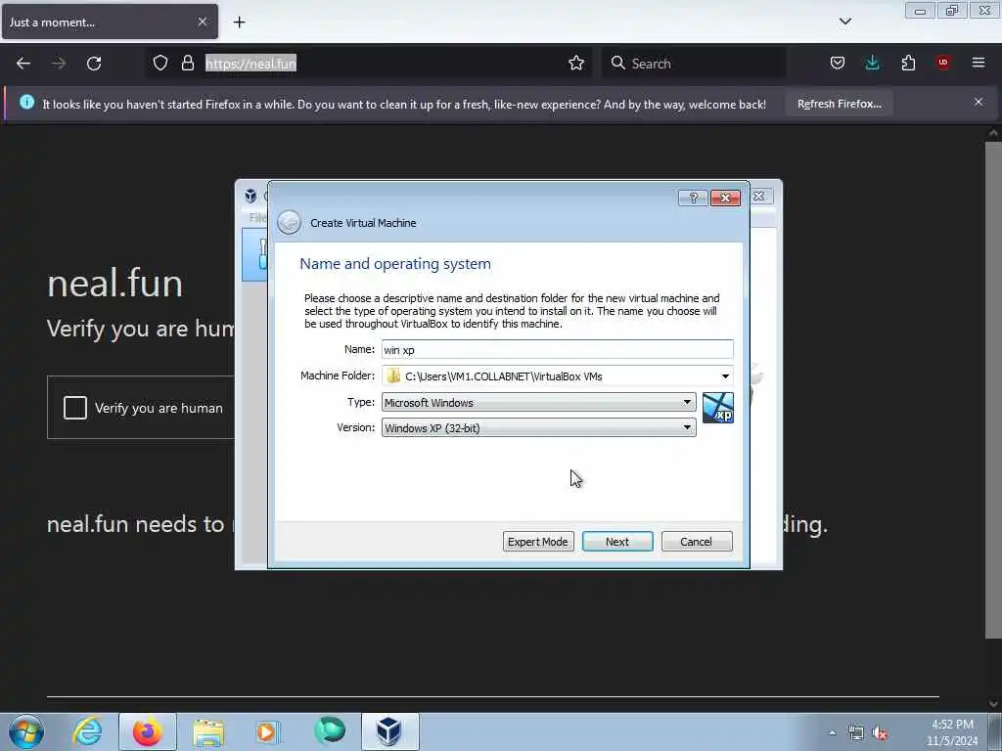Open the Extensions puzzle icon
The height and width of the screenshot is (751, 1002).
coord(908,63)
